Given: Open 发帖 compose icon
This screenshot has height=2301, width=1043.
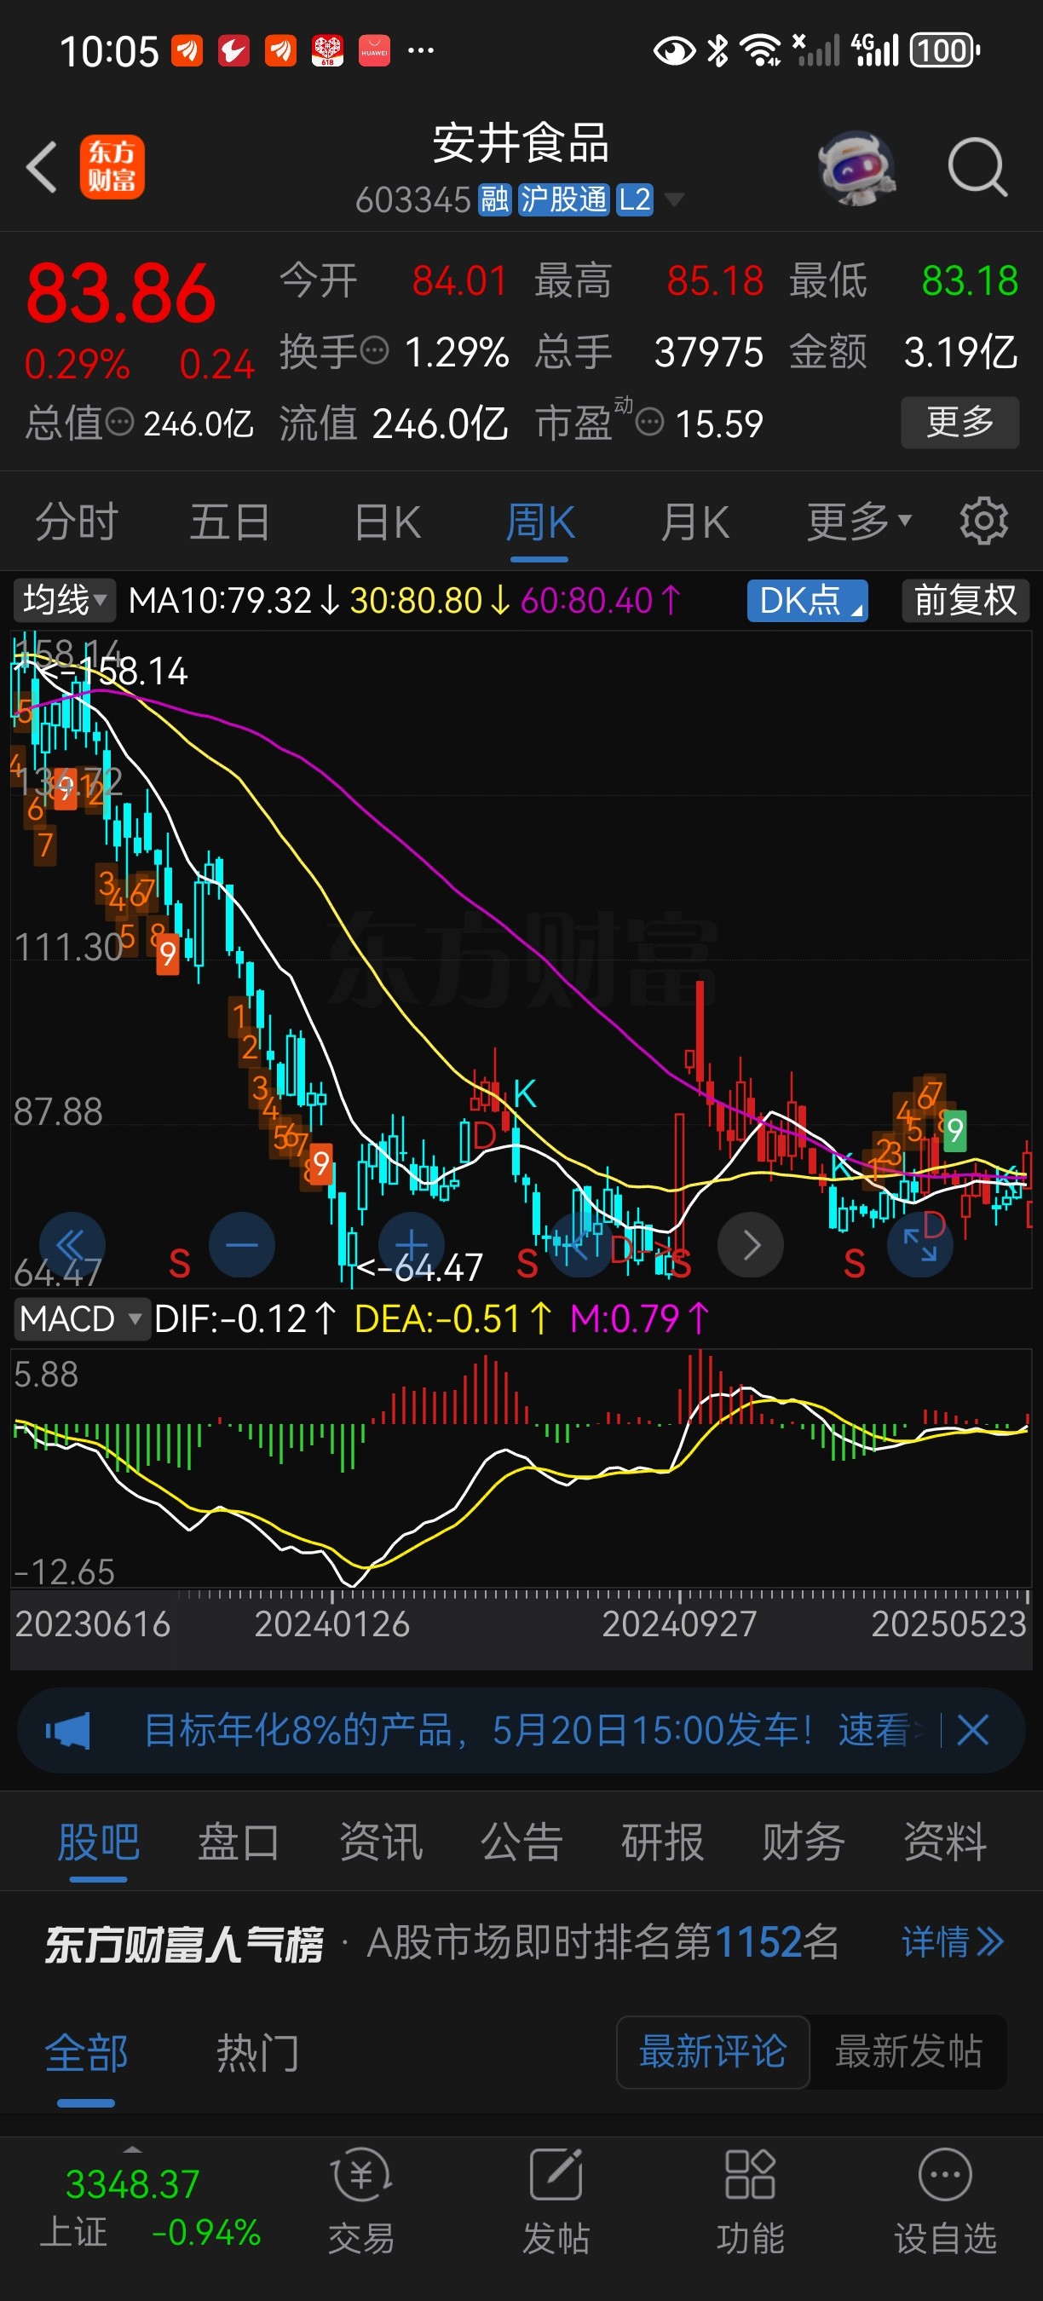Looking at the screenshot, I should point(556,2202).
